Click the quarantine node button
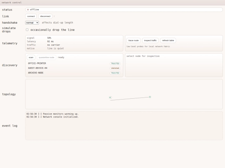This screenshot has width=225, height=168. tap(46, 57)
